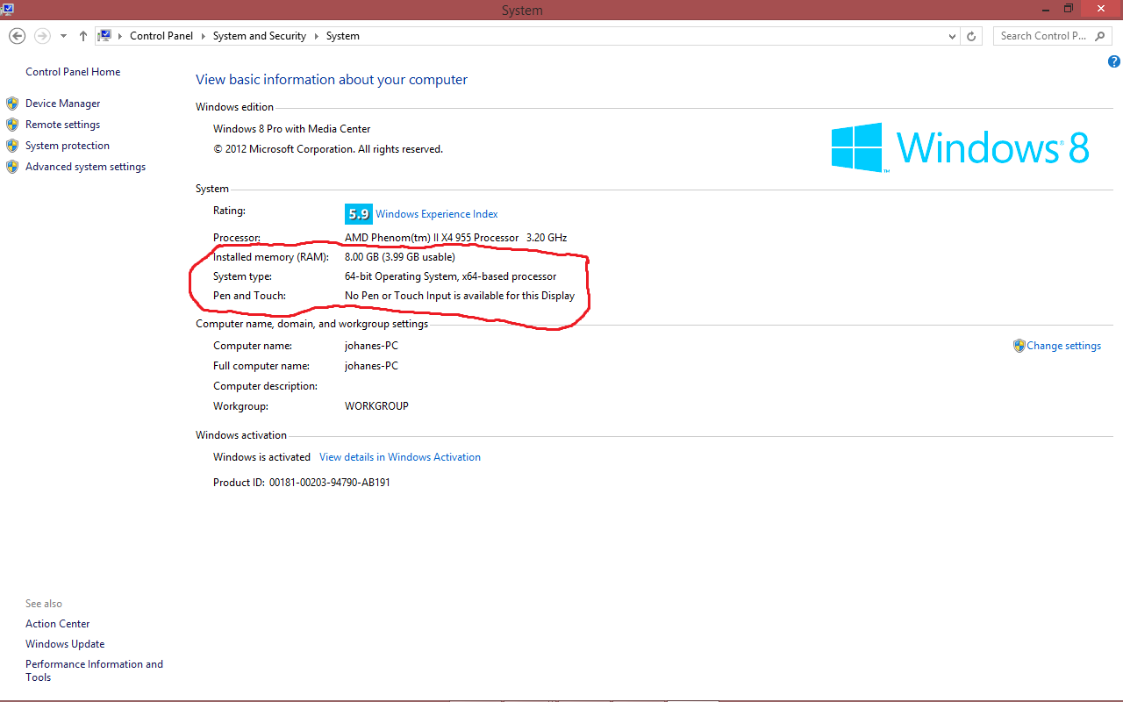Click the shield icon beside Change settings
Screen dimensions: 1123x702
(x=1019, y=345)
